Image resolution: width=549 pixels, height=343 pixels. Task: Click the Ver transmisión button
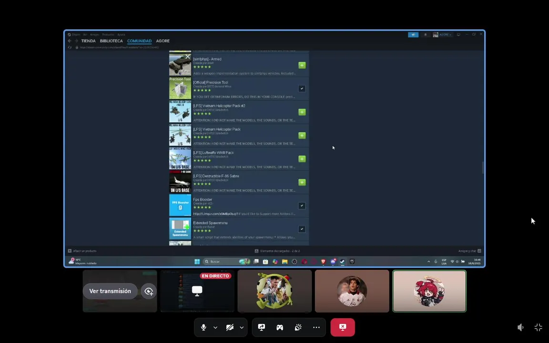(x=110, y=291)
